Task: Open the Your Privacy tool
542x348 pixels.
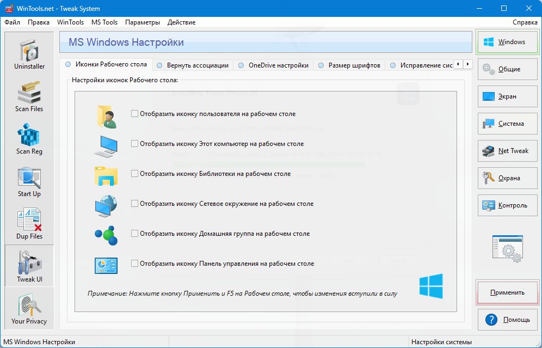Action: pos(29,309)
